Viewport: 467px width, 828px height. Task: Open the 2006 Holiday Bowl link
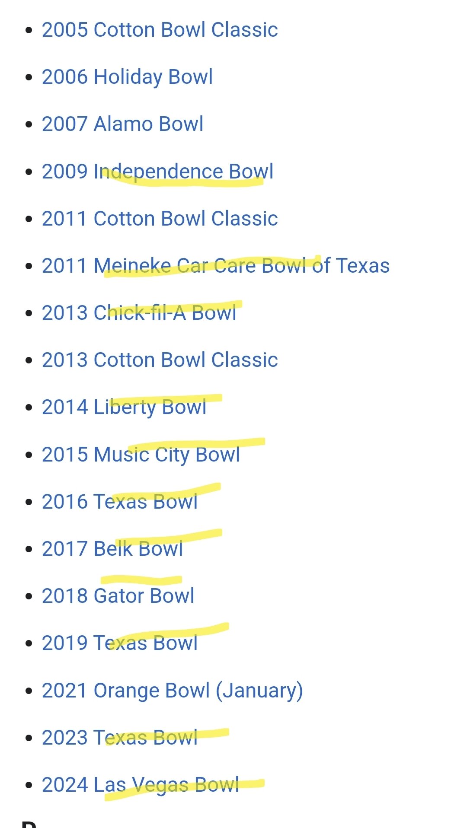pyautogui.click(x=127, y=77)
